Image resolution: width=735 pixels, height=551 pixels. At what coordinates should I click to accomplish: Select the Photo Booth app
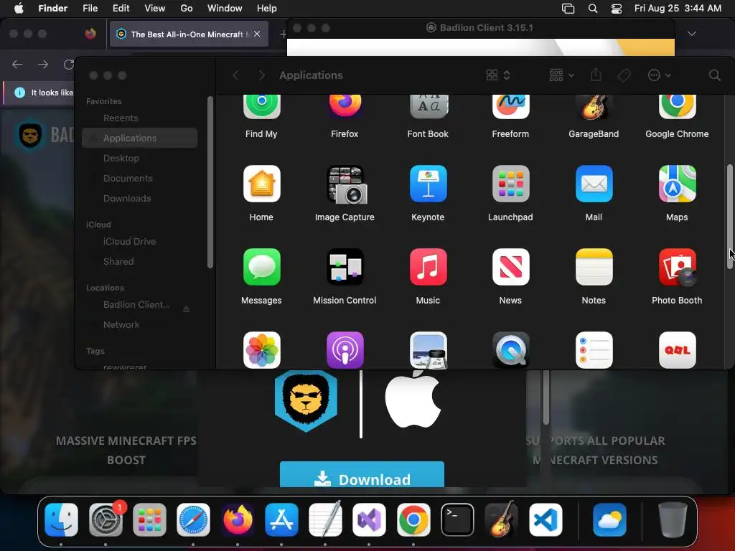pyautogui.click(x=678, y=267)
